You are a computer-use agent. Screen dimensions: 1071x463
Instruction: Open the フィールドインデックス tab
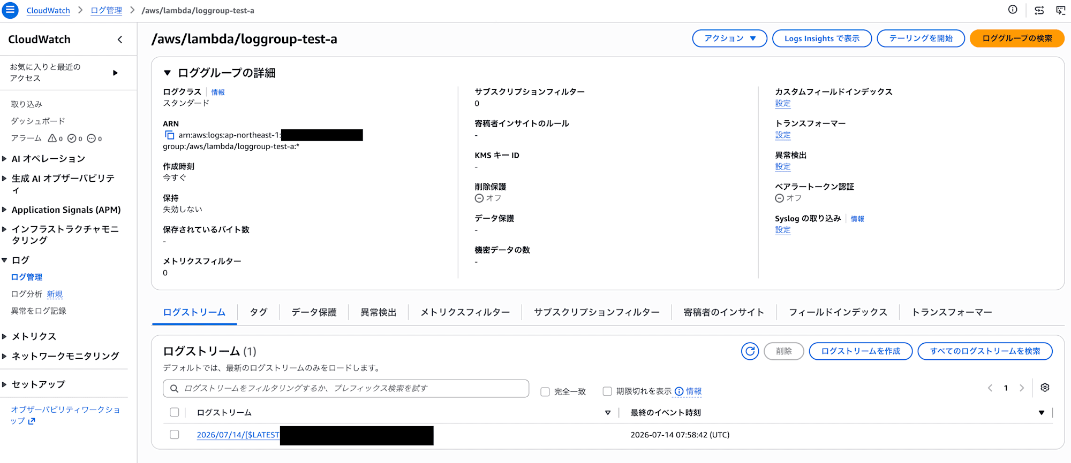click(x=838, y=312)
